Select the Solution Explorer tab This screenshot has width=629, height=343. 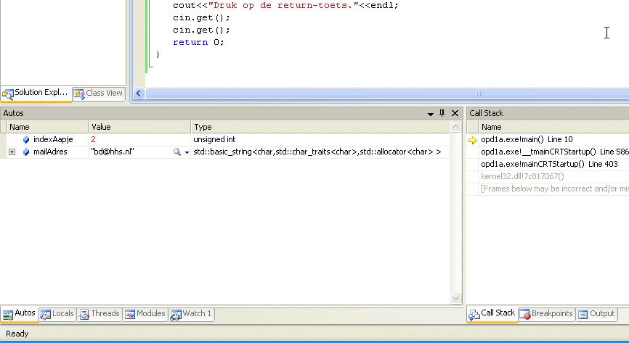coord(35,94)
